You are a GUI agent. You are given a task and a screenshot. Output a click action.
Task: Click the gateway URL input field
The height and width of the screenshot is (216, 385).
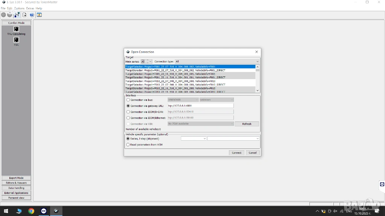(x=200, y=106)
